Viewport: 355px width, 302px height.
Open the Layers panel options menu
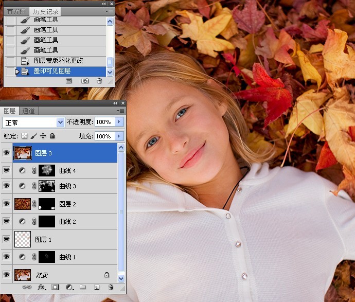pos(120,111)
